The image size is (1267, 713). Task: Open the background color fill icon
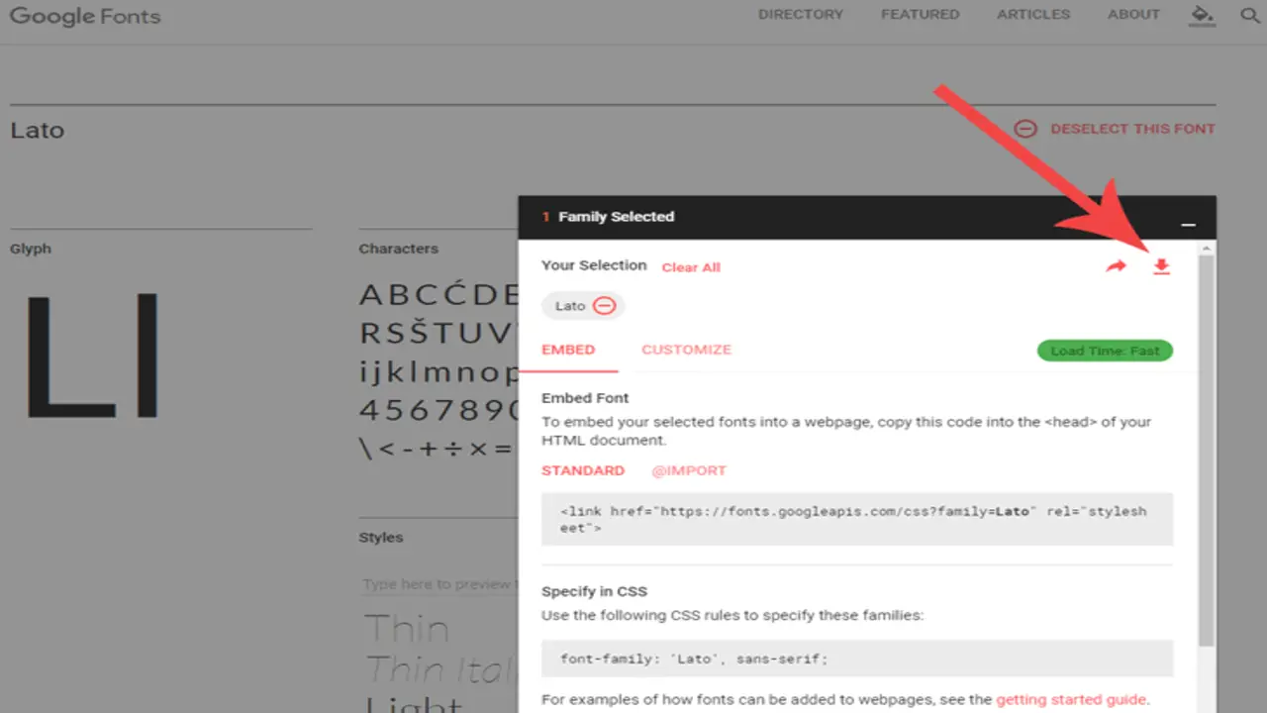pyautogui.click(x=1202, y=14)
